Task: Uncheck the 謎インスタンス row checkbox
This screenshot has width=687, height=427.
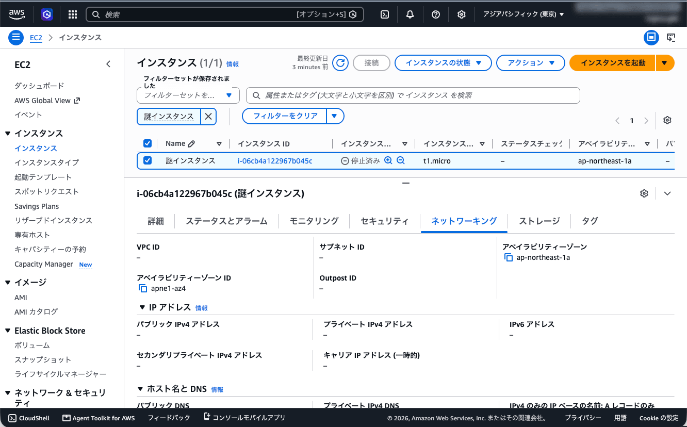Action: [148, 160]
